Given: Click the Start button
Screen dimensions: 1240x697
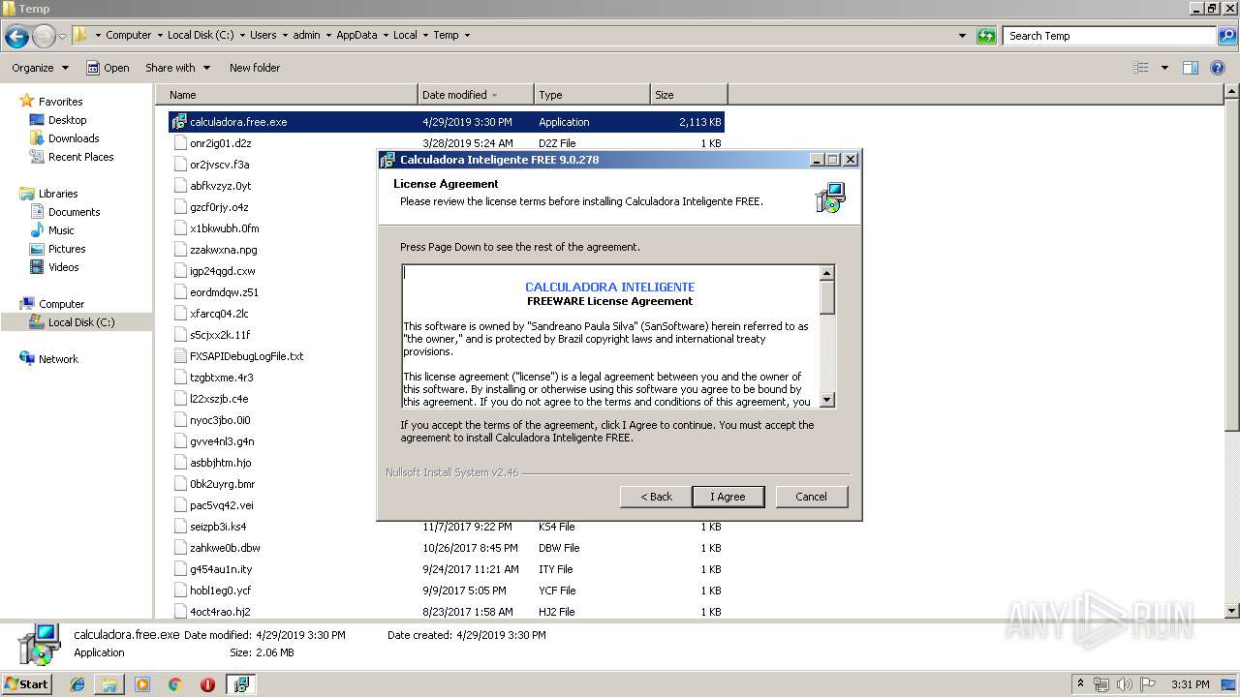Looking at the screenshot, I should 27,684.
